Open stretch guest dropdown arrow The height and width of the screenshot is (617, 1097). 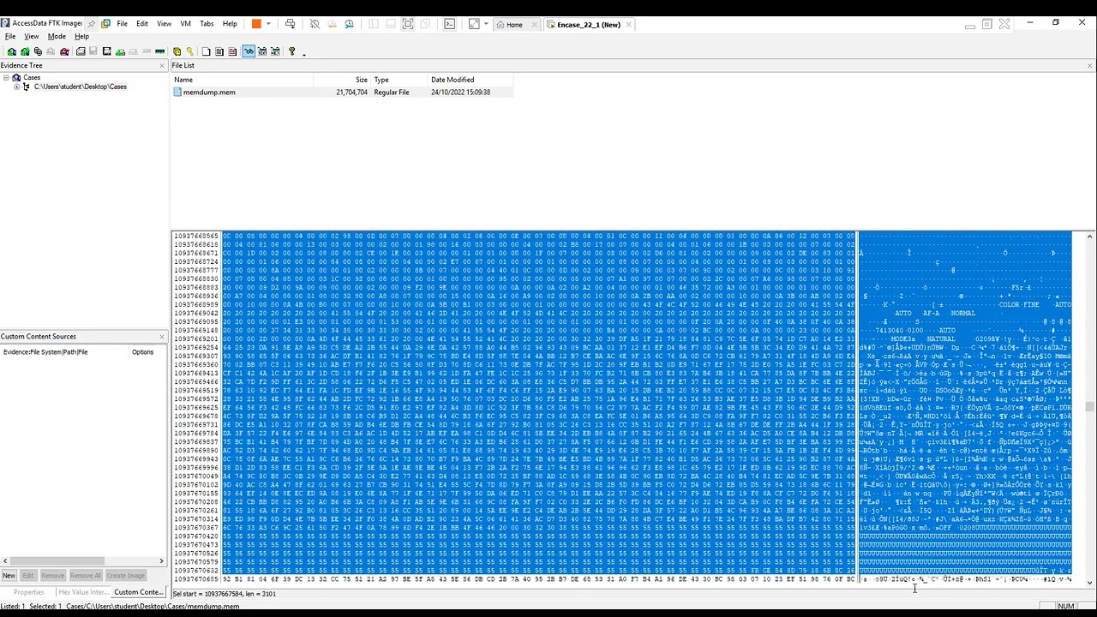tap(486, 24)
